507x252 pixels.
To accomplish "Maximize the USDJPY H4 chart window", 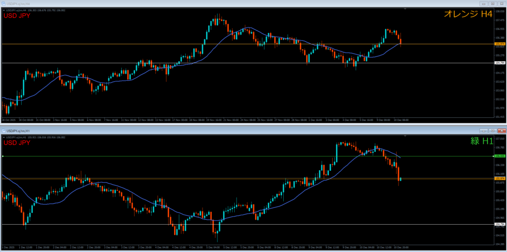I will click(493, 3).
